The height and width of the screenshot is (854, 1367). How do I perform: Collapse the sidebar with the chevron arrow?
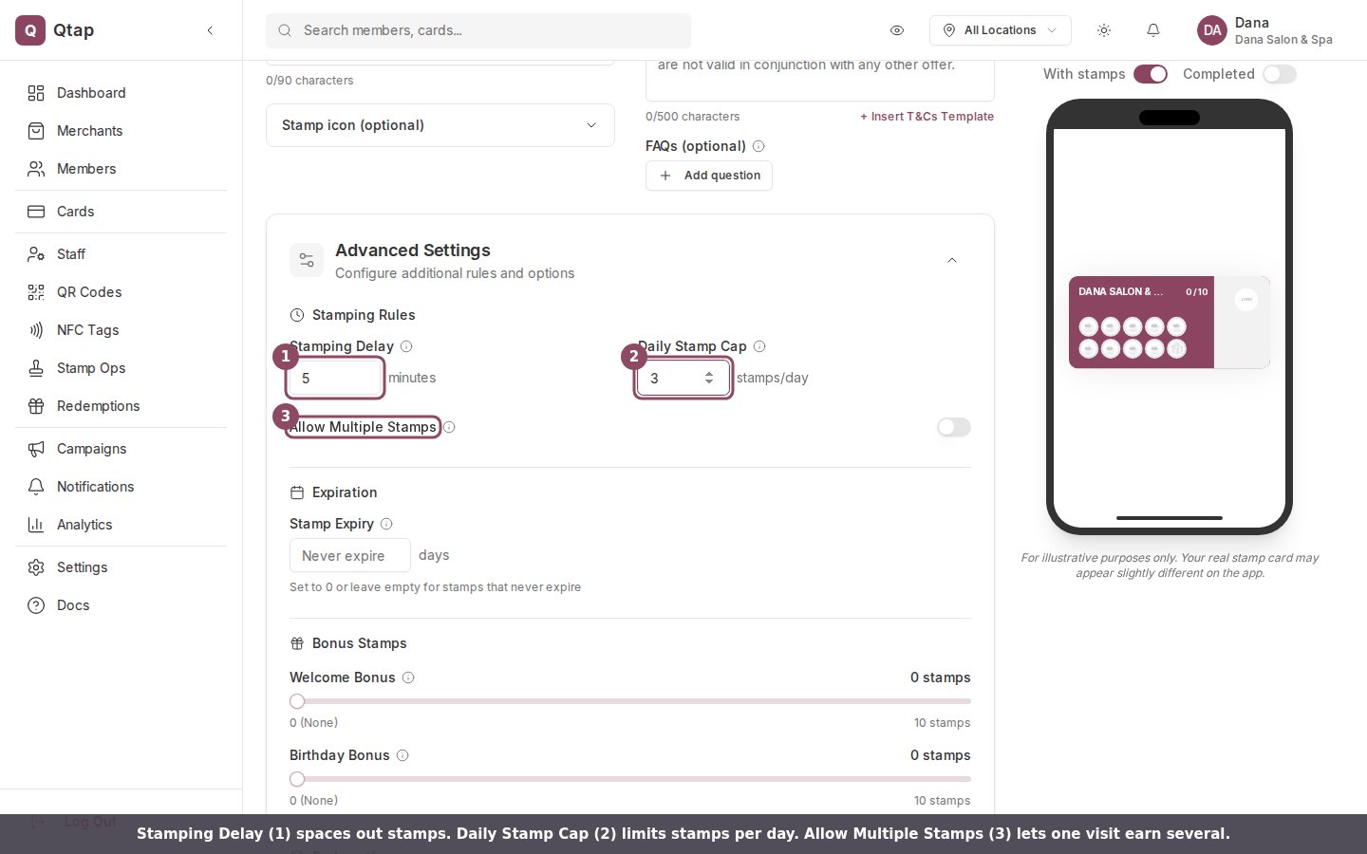tap(210, 30)
